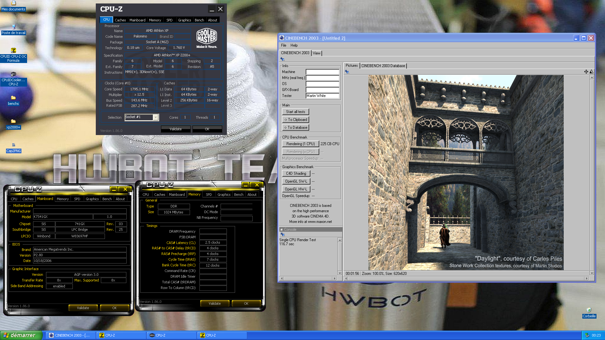The height and width of the screenshot is (340, 605).
Task: Click the To Clipboard button
Action: point(296,120)
